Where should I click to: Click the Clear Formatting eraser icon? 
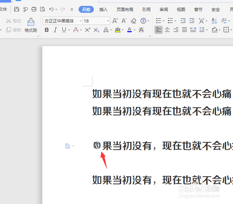[x=133, y=21]
